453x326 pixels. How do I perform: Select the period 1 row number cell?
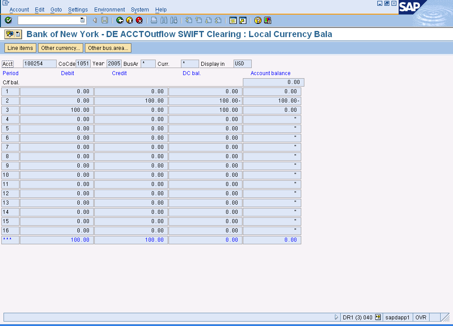pyautogui.click(x=11, y=91)
